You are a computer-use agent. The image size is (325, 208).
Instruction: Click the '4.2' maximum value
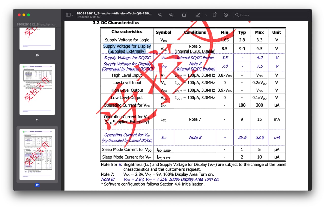click(x=259, y=58)
